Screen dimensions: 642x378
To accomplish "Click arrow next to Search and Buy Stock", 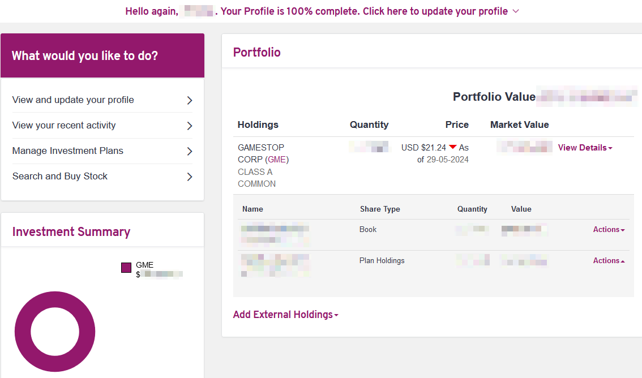I will click(190, 177).
